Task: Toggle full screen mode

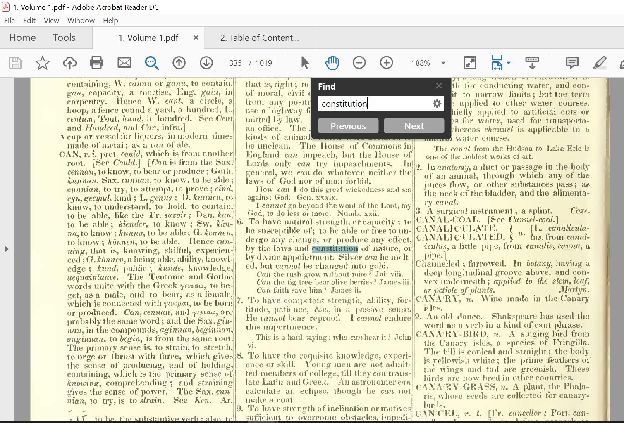Action: click(470, 63)
